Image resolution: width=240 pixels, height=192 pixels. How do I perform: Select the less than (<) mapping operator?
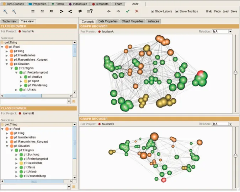pos(70,11)
